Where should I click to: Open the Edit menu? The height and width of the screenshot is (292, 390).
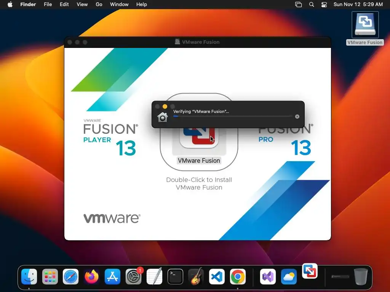pyautogui.click(x=64, y=5)
